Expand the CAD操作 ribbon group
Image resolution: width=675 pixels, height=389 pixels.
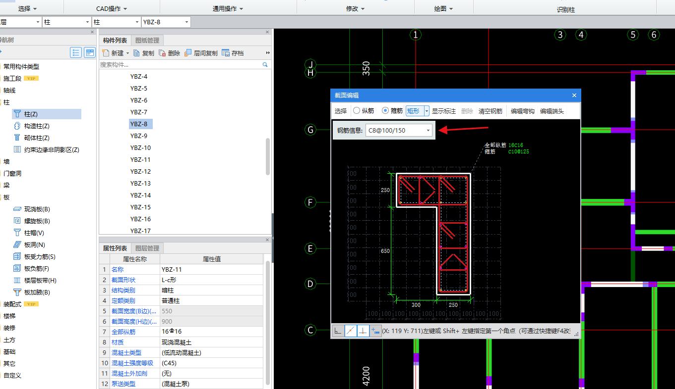(112, 9)
